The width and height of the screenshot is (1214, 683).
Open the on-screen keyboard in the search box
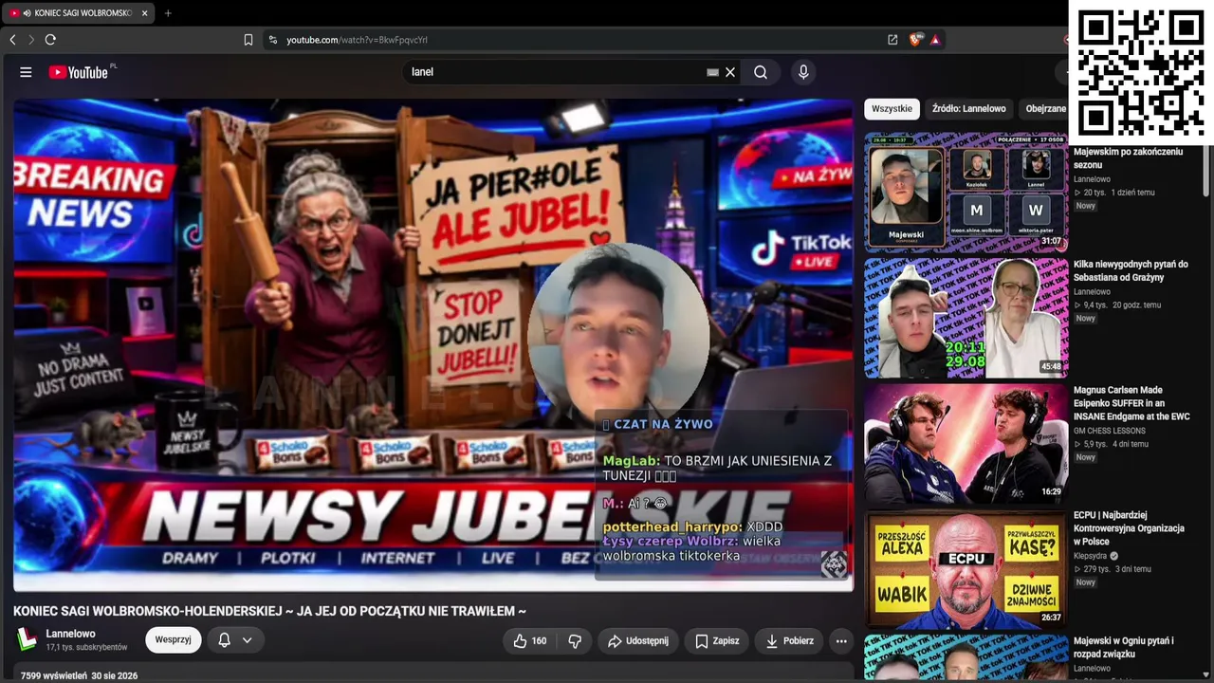(712, 72)
